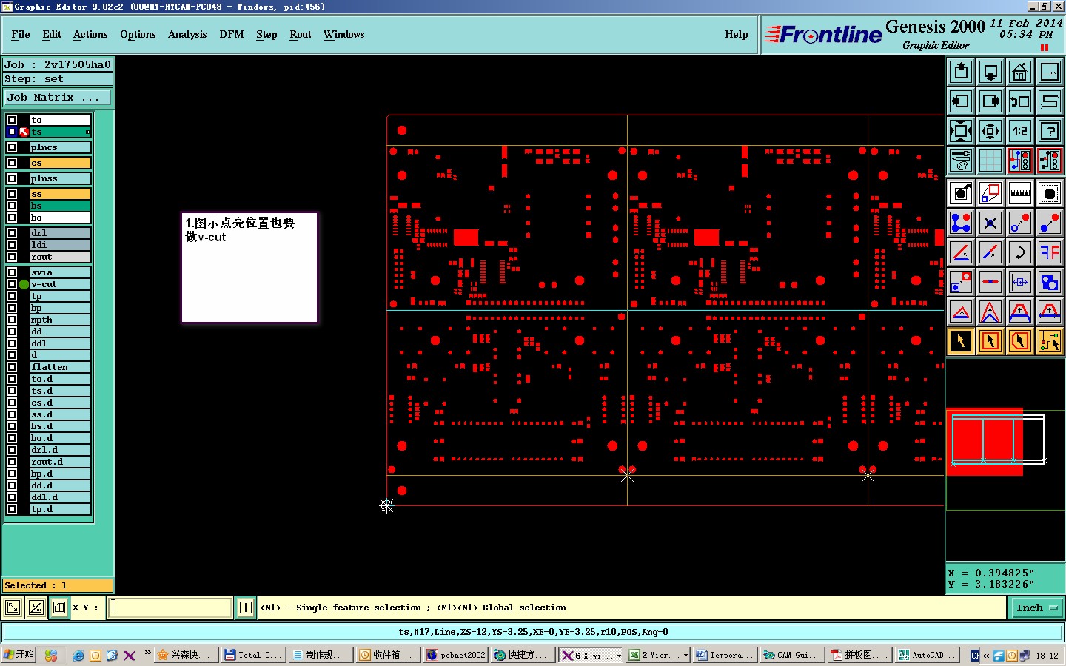
Task: Toggle the 'cs' layer checkbox
Action: tap(12, 163)
